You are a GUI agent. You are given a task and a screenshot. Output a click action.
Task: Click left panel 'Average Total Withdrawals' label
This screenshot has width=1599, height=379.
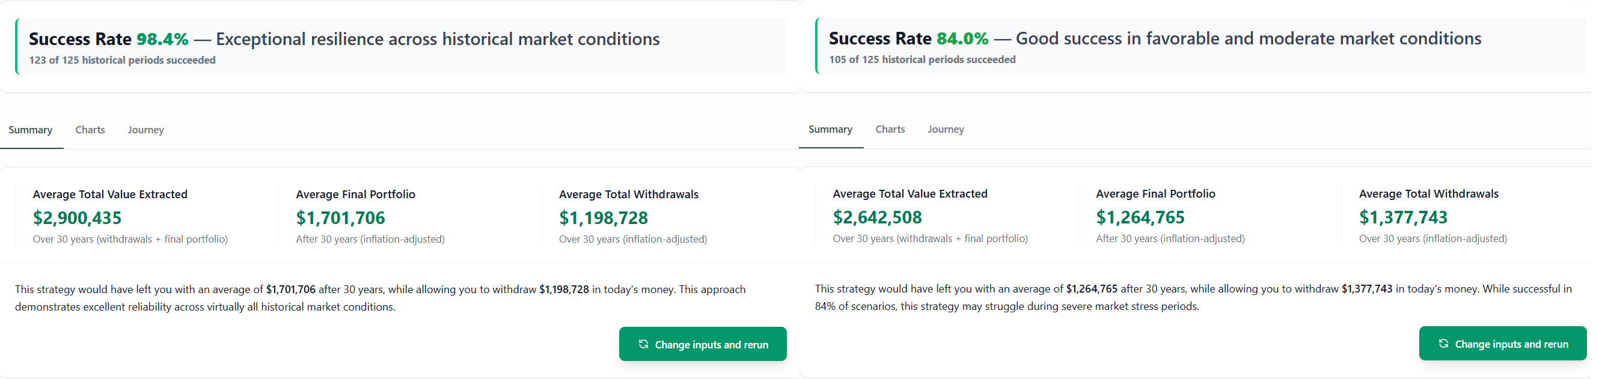click(629, 194)
